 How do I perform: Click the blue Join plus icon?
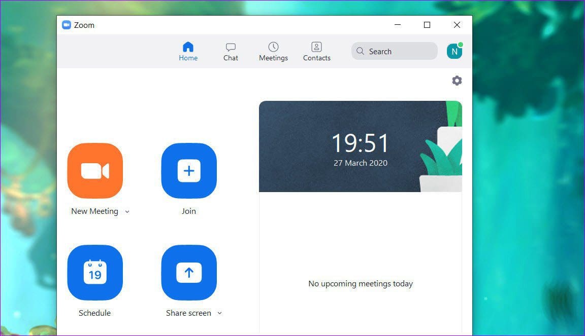189,171
